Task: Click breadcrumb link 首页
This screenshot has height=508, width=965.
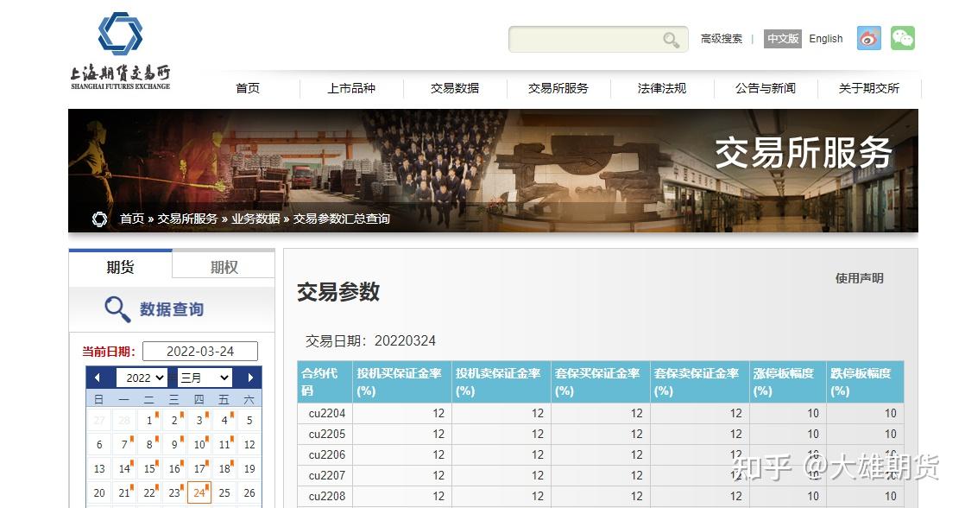Action: (132, 219)
